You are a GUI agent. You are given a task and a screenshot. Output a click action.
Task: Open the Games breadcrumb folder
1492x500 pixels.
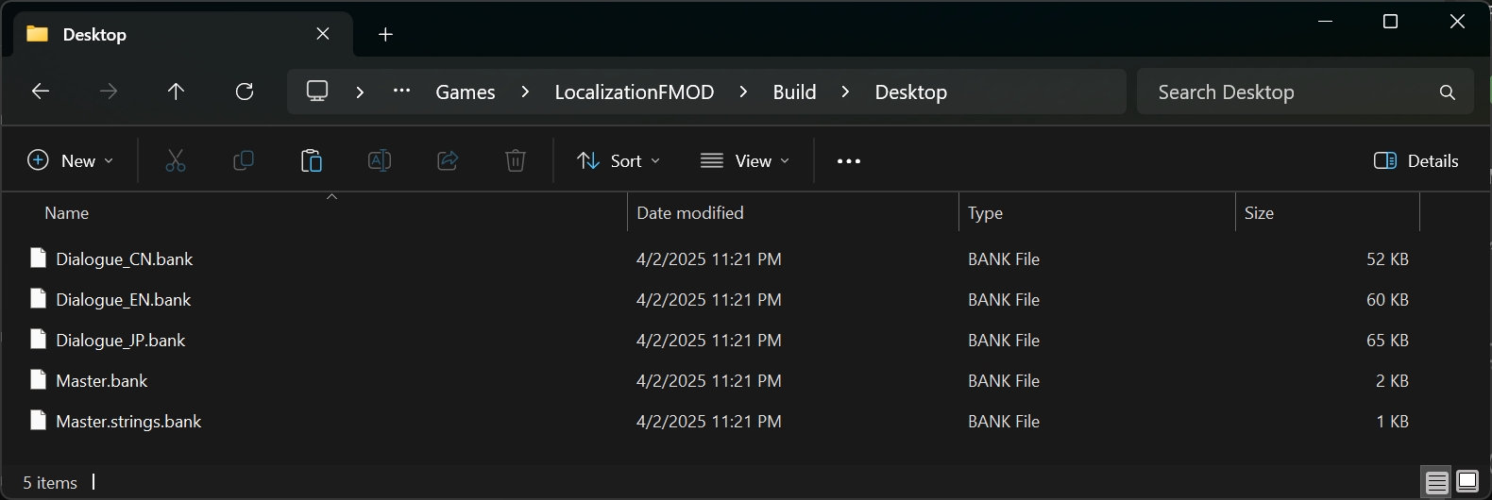466,92
